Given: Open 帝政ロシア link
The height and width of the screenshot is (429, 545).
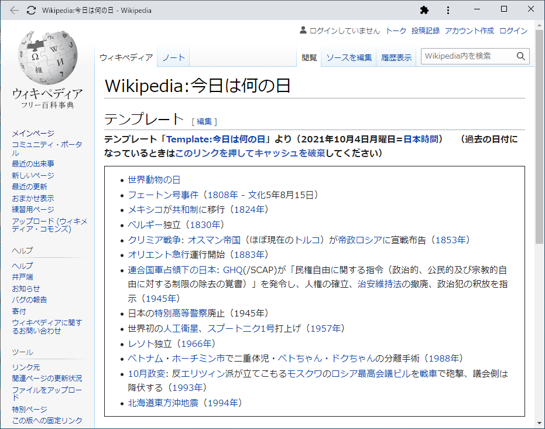Looking at the screenshot, I should click(x=360, y=240).
